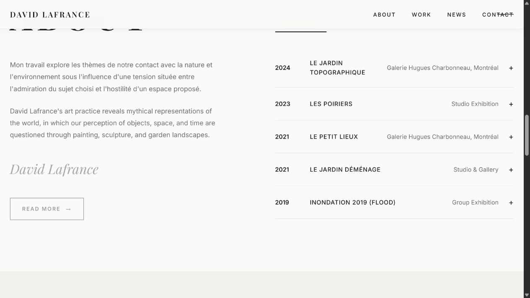
Task: Click the scrollbar down arrow
Action: click(527, 295)
